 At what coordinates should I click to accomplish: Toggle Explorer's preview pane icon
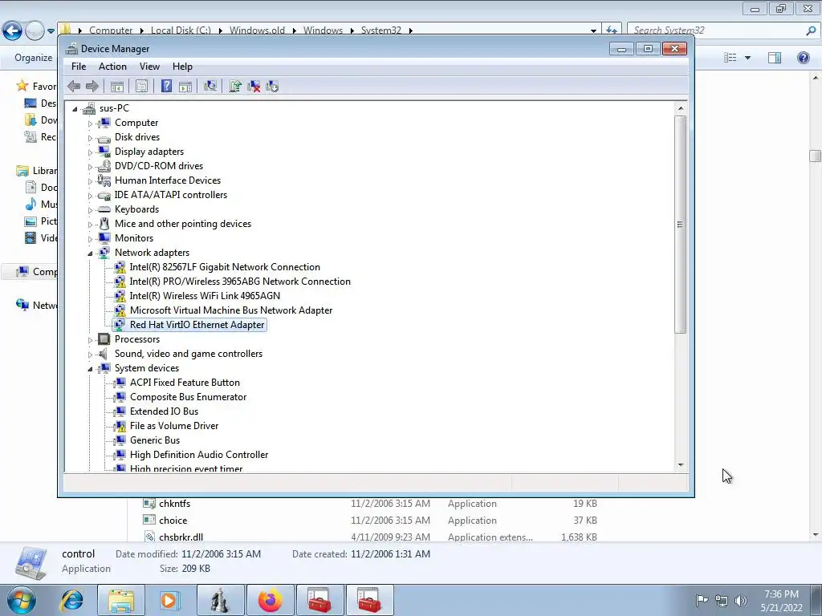[x=775, y=58]
